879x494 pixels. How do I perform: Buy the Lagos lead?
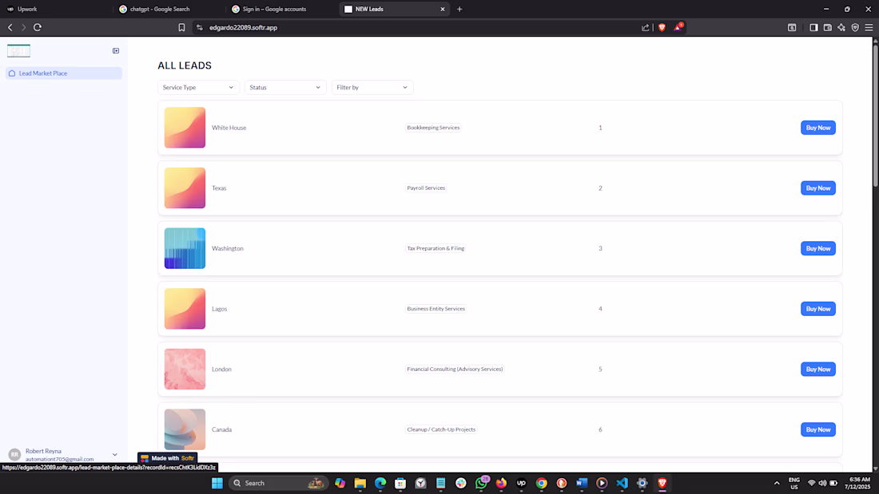coord(818,309)
